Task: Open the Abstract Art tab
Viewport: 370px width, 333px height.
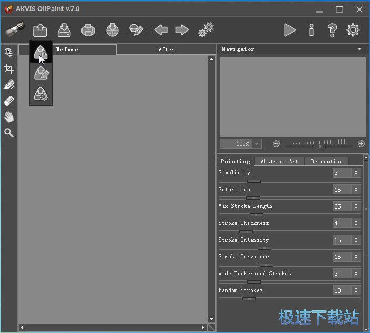Action: coord(279,161)
